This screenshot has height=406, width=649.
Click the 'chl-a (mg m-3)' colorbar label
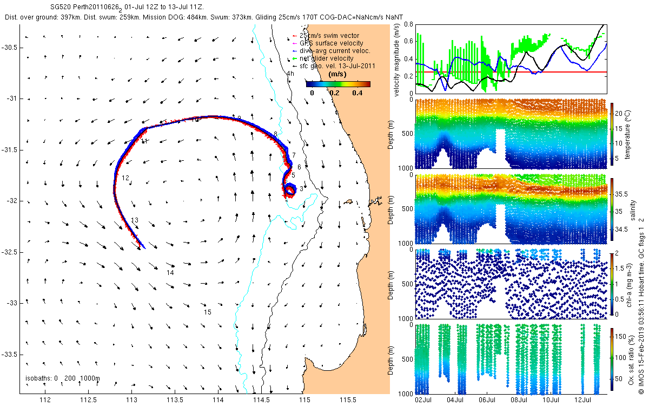pyautogui.click(x=629, y=284)
